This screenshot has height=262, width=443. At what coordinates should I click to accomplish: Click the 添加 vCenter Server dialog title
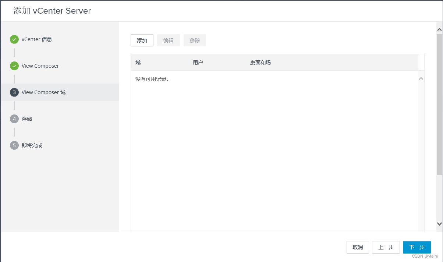click(x=52, y=11)
